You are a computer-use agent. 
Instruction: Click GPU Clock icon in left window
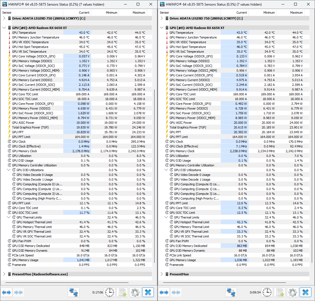coord(9,142)
